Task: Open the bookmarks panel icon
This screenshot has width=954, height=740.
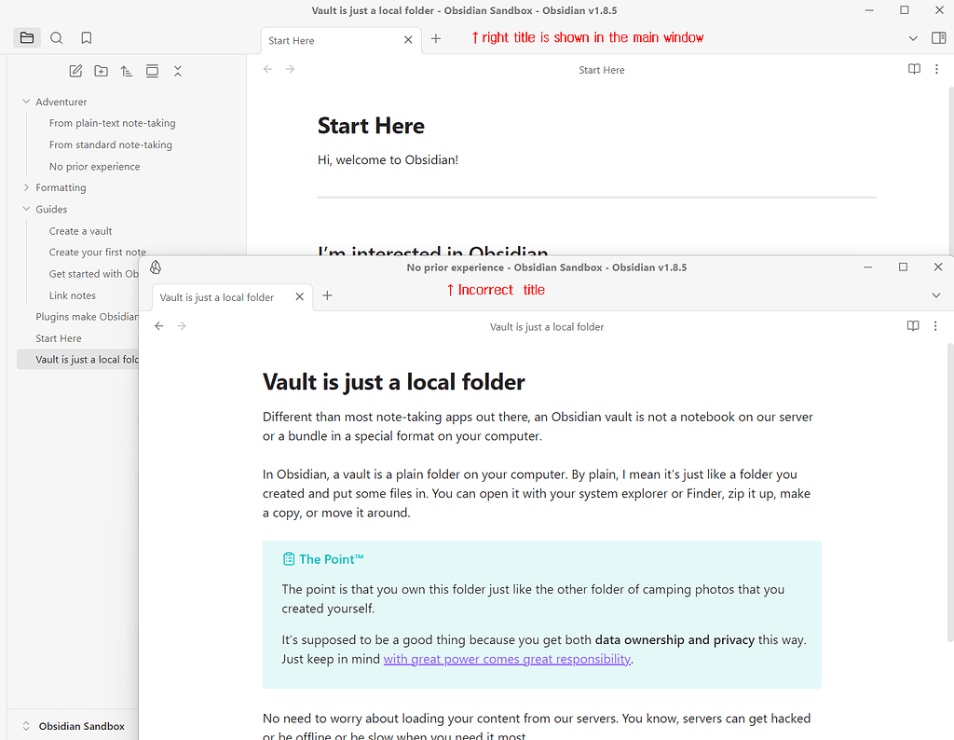Action: (x=87, y=38)
